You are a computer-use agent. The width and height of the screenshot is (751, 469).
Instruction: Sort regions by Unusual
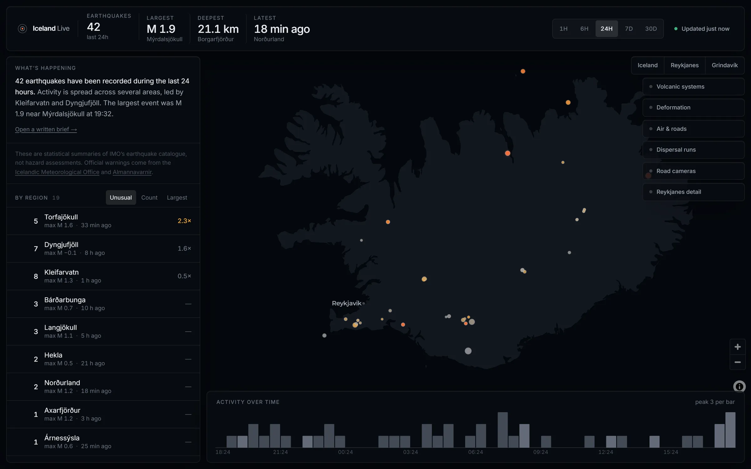click(x=121, y=198)
